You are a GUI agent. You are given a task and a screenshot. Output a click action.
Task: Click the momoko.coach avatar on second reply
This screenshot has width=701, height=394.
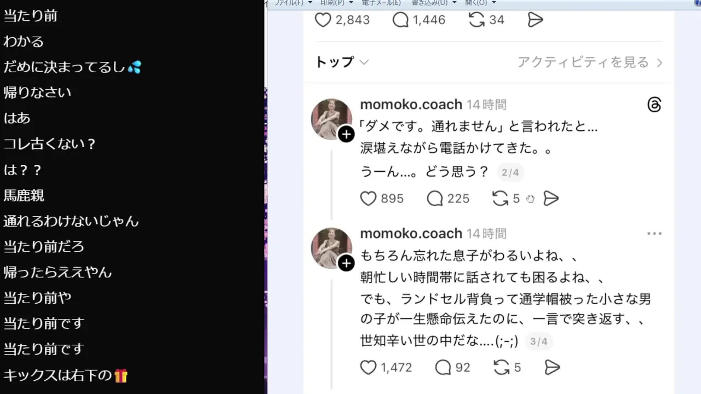(x=331, y=248)
